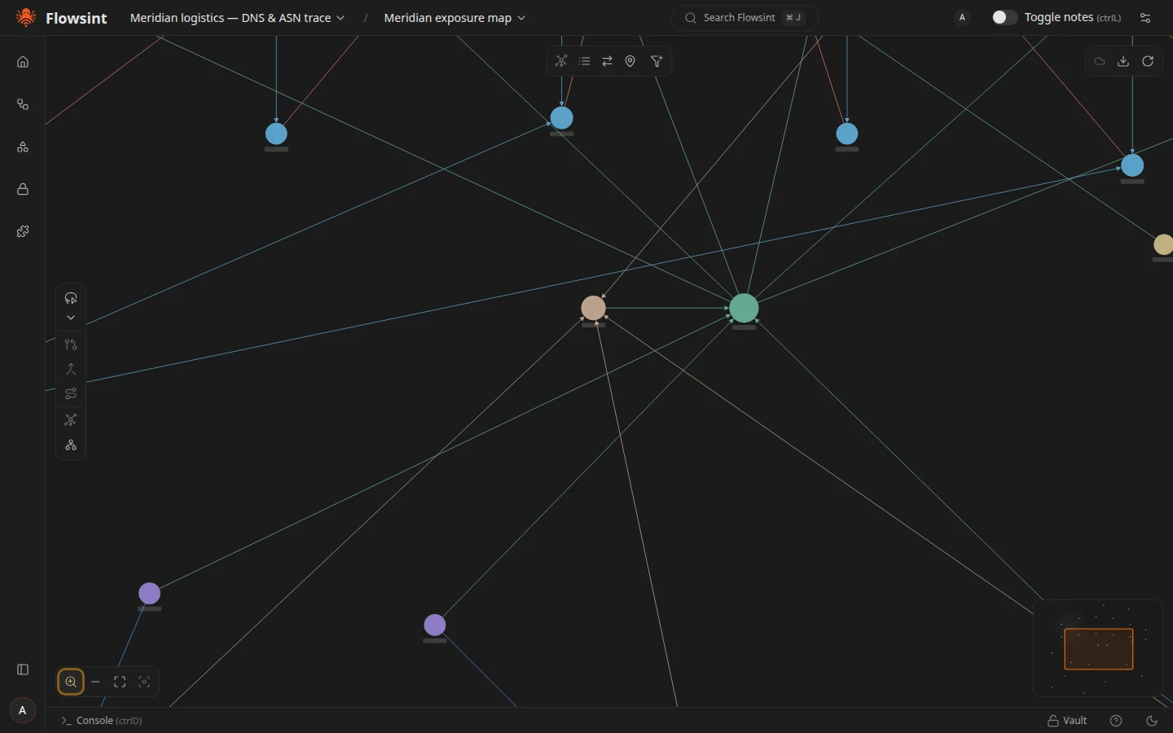This screenshot has width=1173, height=733.
Task: Click the Search Flowsint field
Action: [x=745, y=18]
